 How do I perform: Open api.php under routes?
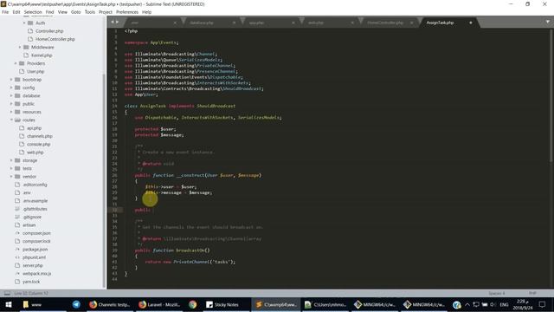point(35,128)
